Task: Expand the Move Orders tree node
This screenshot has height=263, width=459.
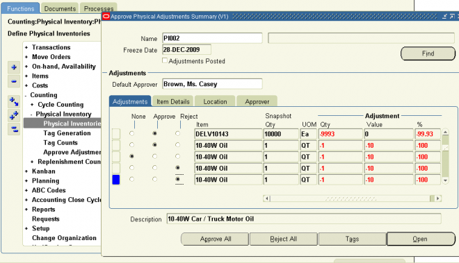Action: click(26, 57)
